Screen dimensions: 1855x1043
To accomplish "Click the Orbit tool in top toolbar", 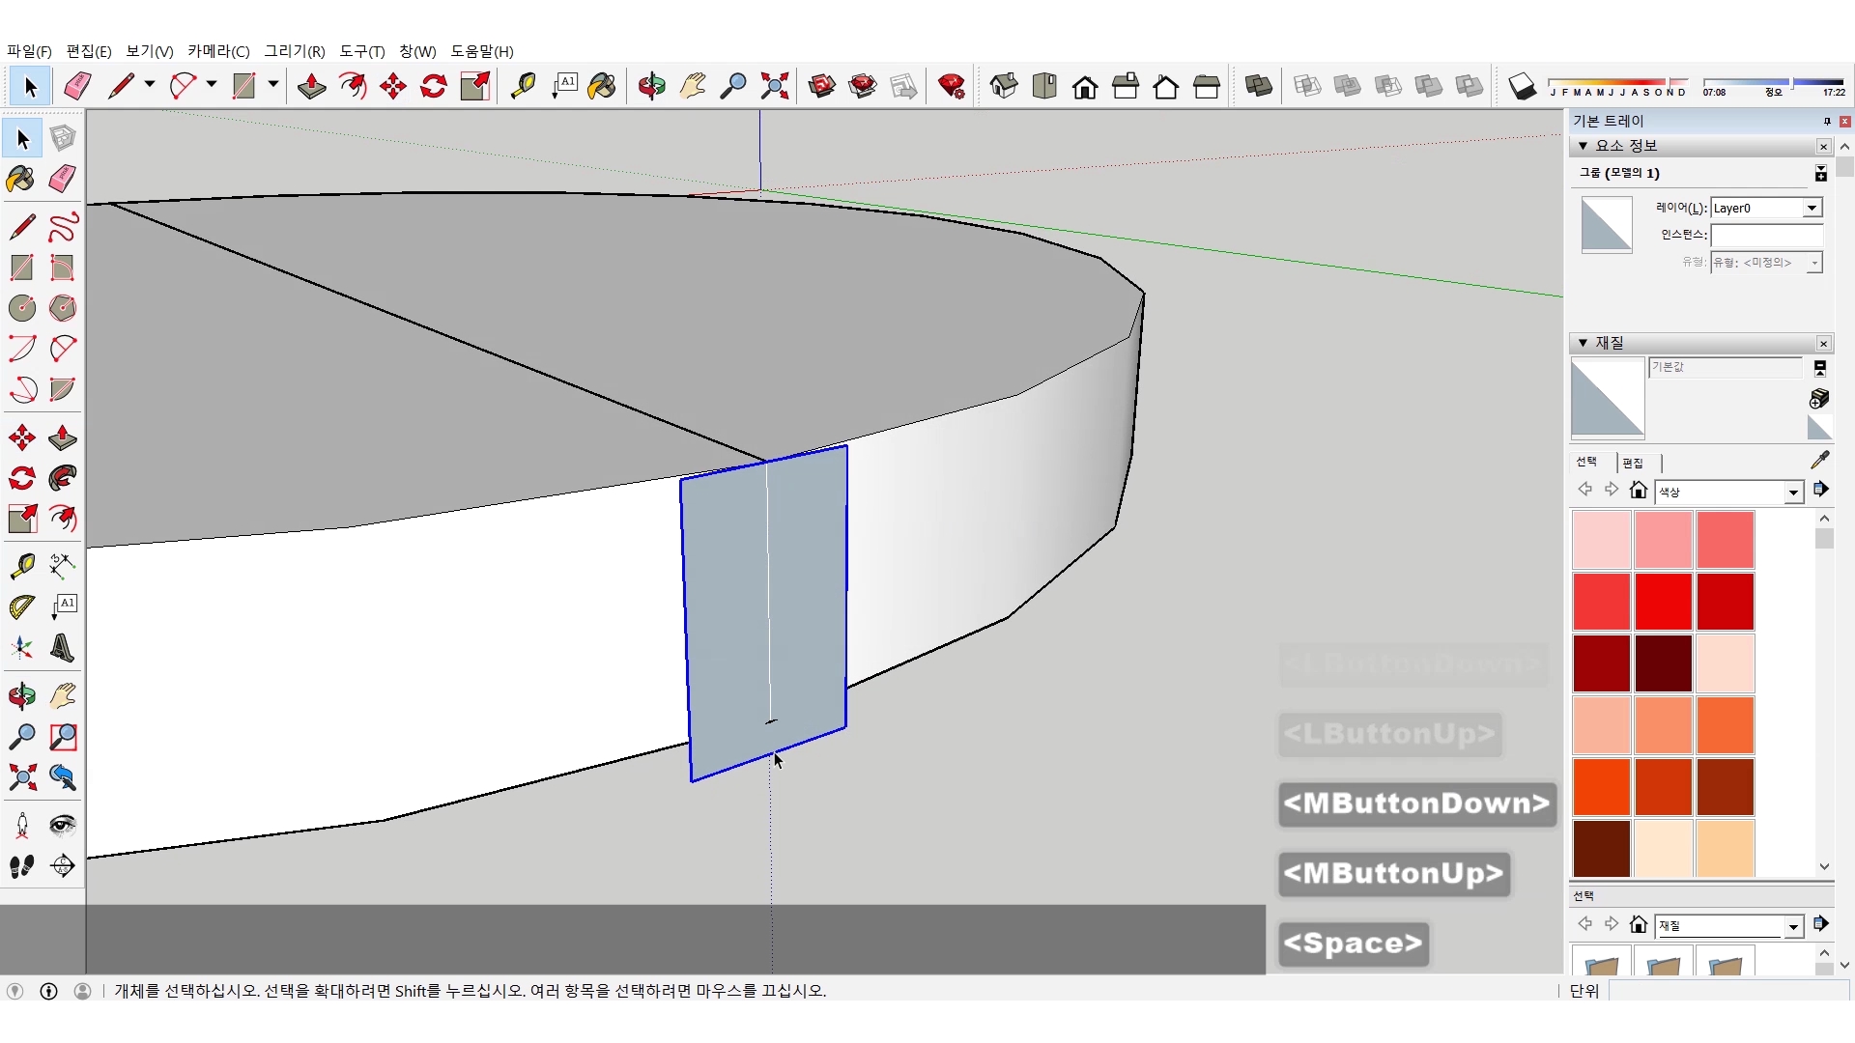I will point(651,87).
